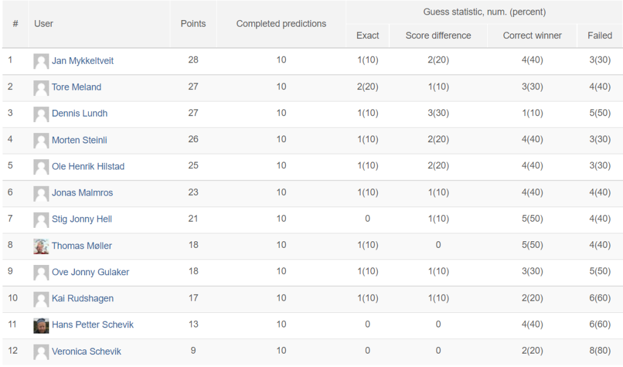623x367 pixels.
Task: Open Morten Steinli's profile link
Action: point(79,140)
